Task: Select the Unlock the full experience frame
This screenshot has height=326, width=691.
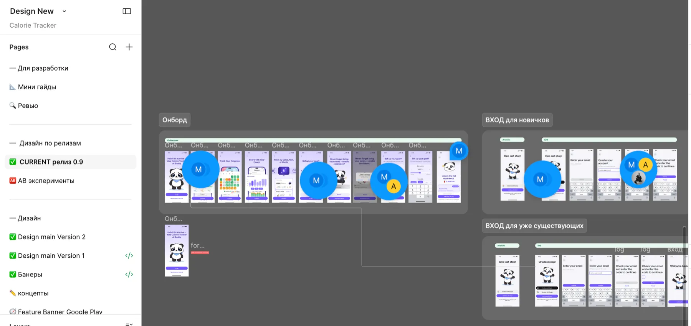Action: coord(449,177)
